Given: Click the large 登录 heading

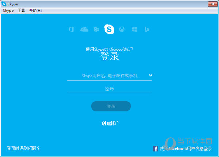Looking at the screenshot, I should (109, 56).
